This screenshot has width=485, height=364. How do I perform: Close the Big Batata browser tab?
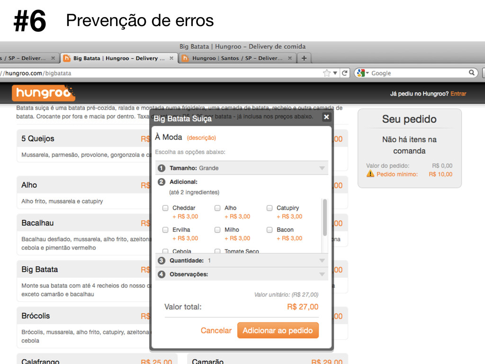(x=171, y=58)
